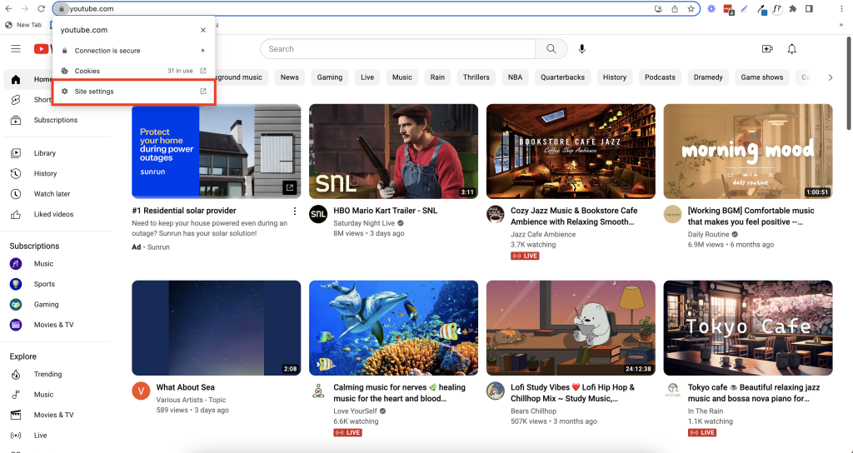This screenshot has height=453, width=853.
Task: Open Site settings in popup
Action: (x=133, y=92)
